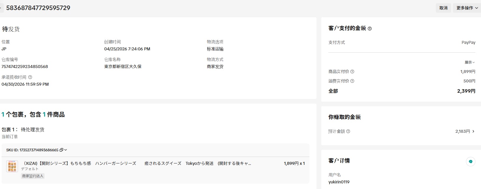Click the hamburger squishy product thumbnail
The image size is (481, 189).
(x=12, y=166)
